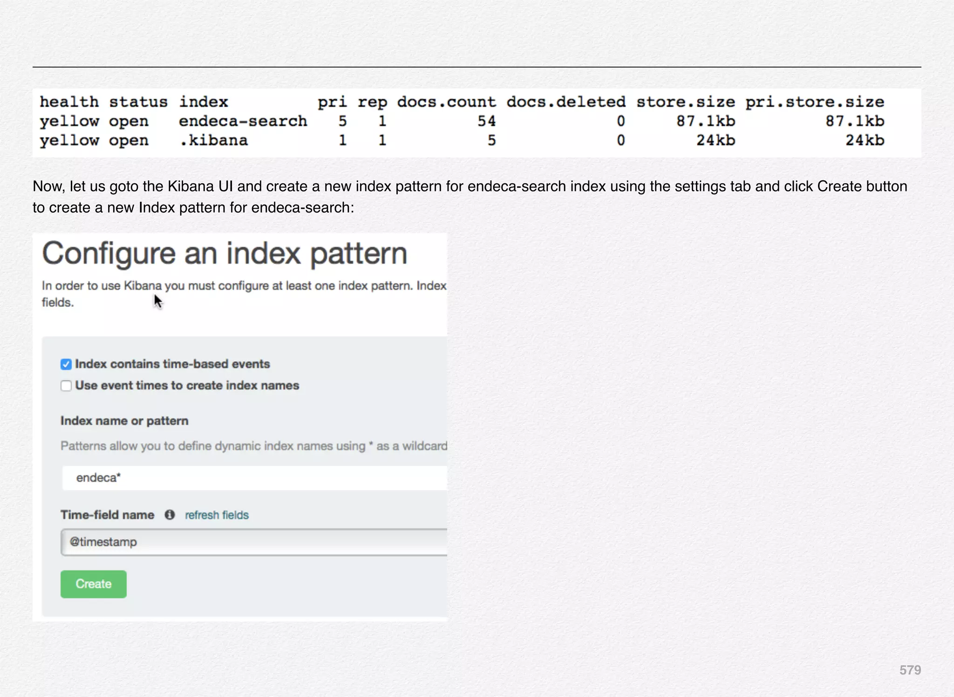Click the health column header

pyautogui.click(x=69, y=102)
